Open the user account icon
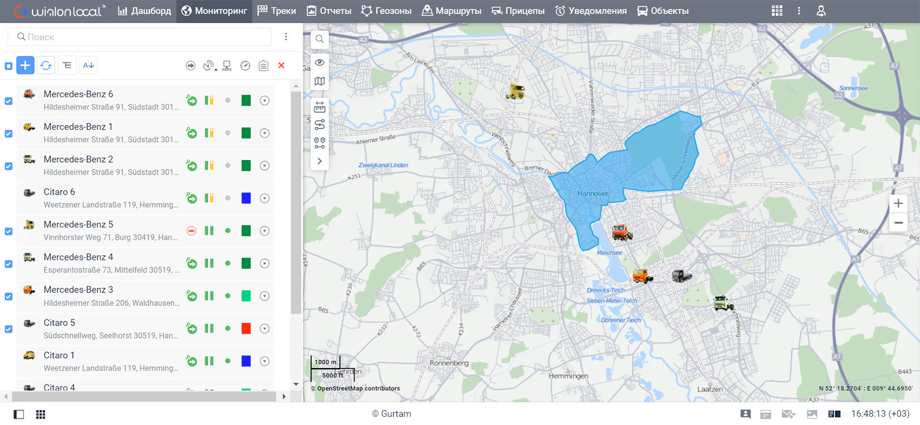This screenshot has height=425, width=920. tap(821, 11)
